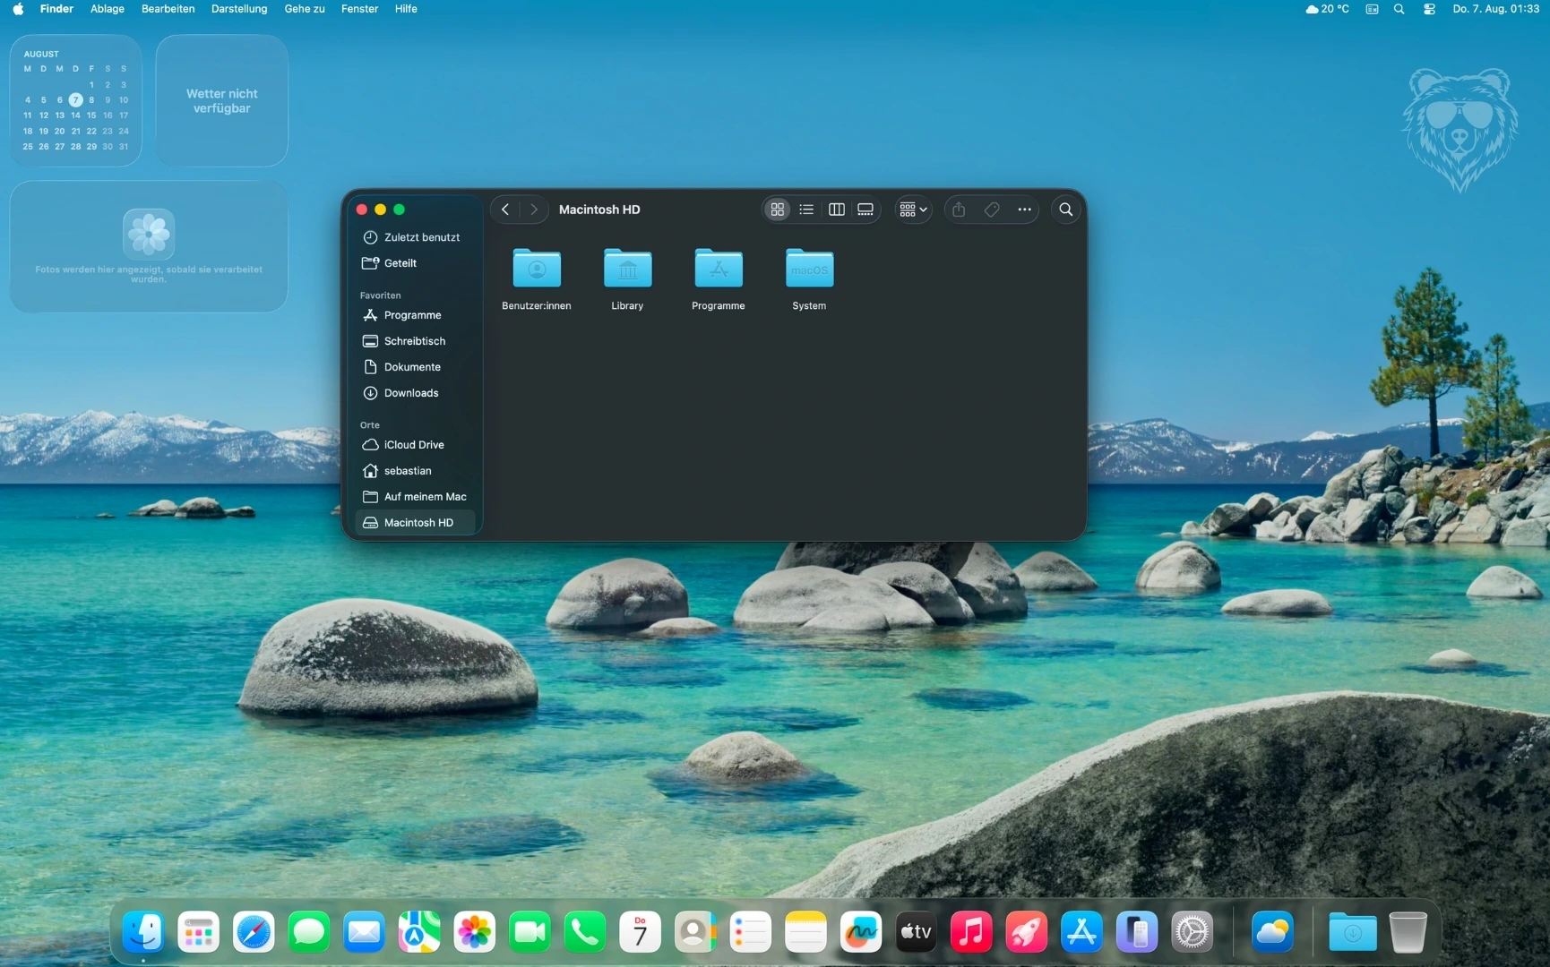
Task: Launch Safari from the Dock
Action: [x=254, y=931]
